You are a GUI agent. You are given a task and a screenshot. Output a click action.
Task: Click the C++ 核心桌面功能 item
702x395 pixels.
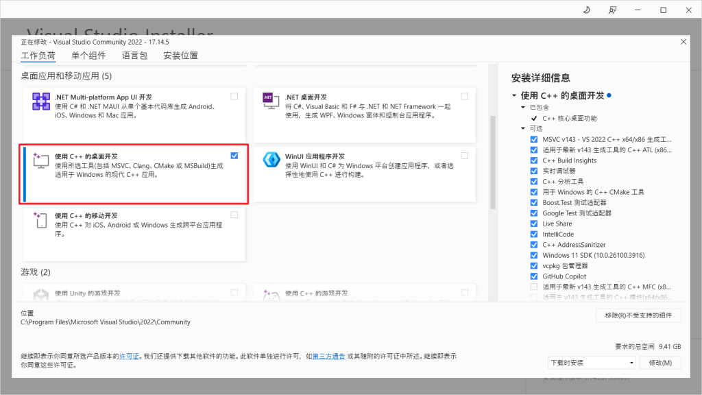570,118
